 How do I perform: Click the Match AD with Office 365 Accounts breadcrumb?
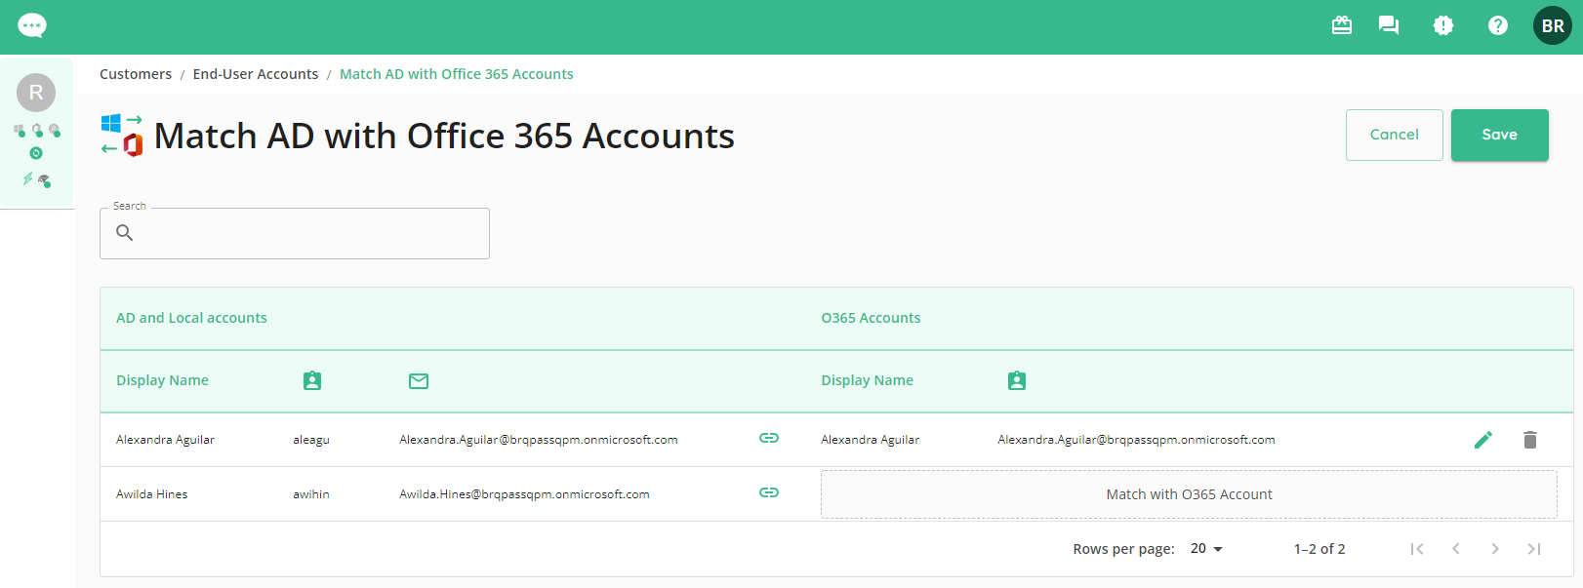pos(457,74)
